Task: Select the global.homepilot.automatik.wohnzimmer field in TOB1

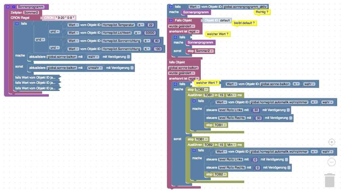Action: point(279,102)
